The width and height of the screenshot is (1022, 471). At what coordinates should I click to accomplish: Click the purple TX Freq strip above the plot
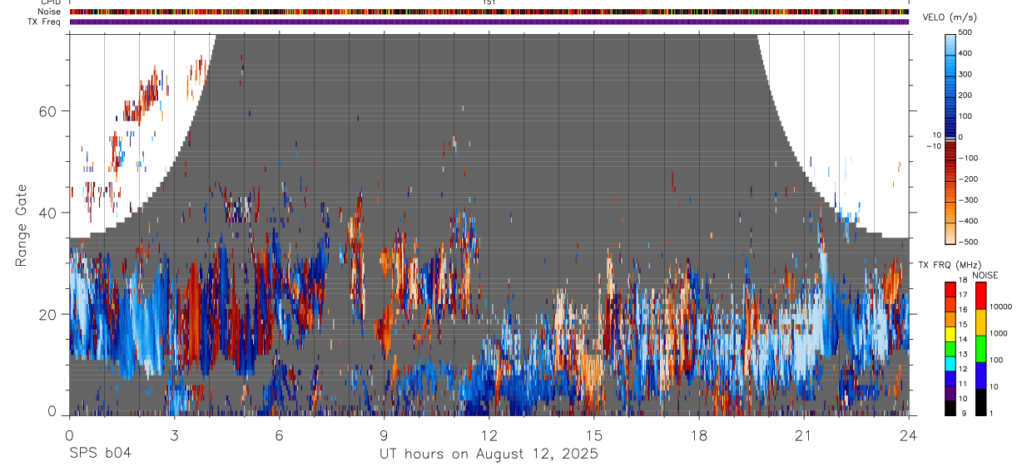[x=489, y=22]
